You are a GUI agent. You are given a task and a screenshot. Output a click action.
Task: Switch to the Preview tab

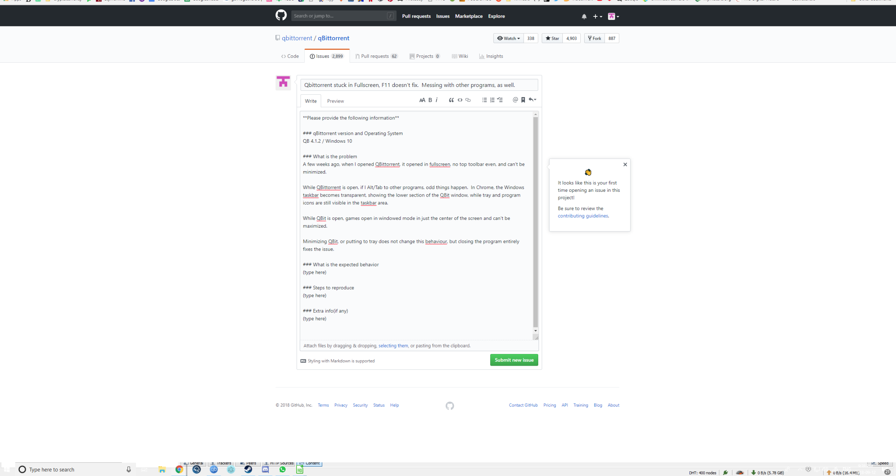pyautogui.click(x=336, y=101)
